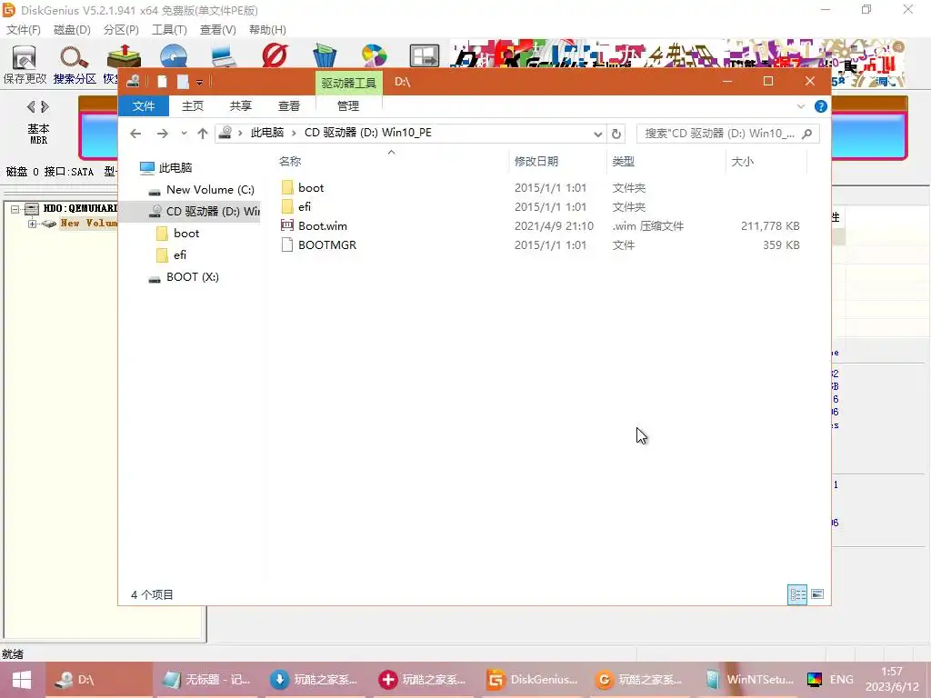
Task: Open DiskGenius 分区(P) menu
Action: 121,30
